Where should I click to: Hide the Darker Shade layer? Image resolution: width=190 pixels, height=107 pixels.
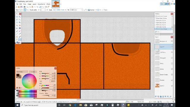[x=172, y=75]
